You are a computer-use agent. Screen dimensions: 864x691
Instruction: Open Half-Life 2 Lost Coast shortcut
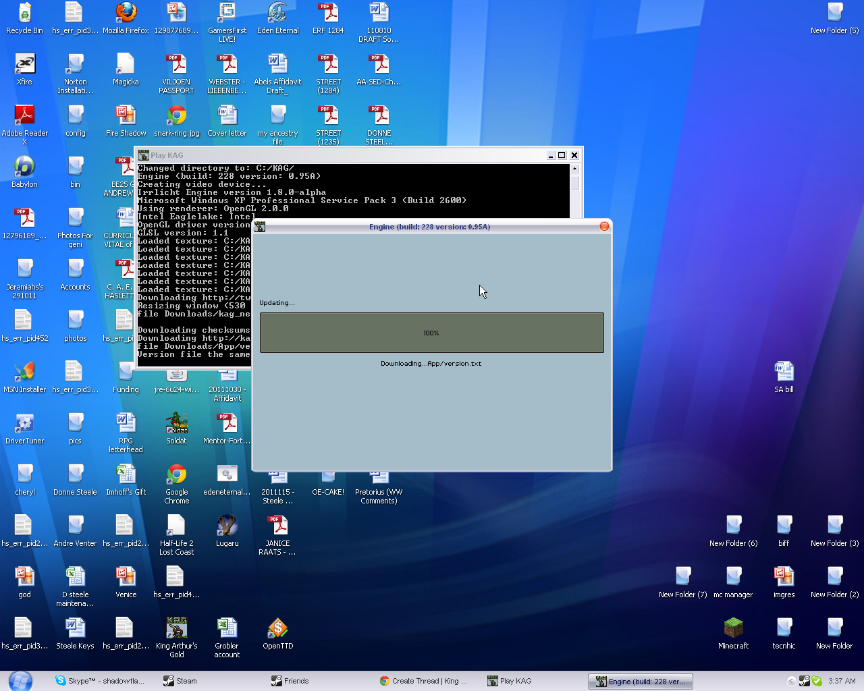176,536
